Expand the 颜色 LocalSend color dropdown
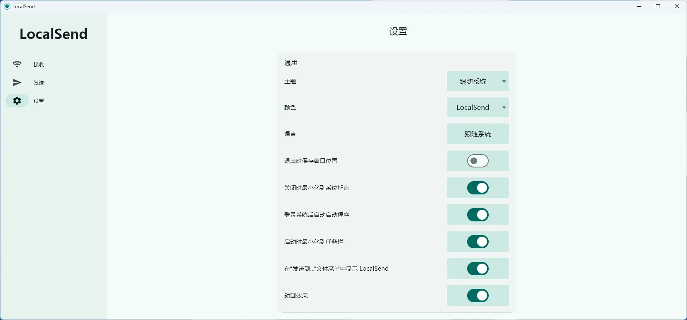This screenshot has height=320, width=687. click(477, 107)
